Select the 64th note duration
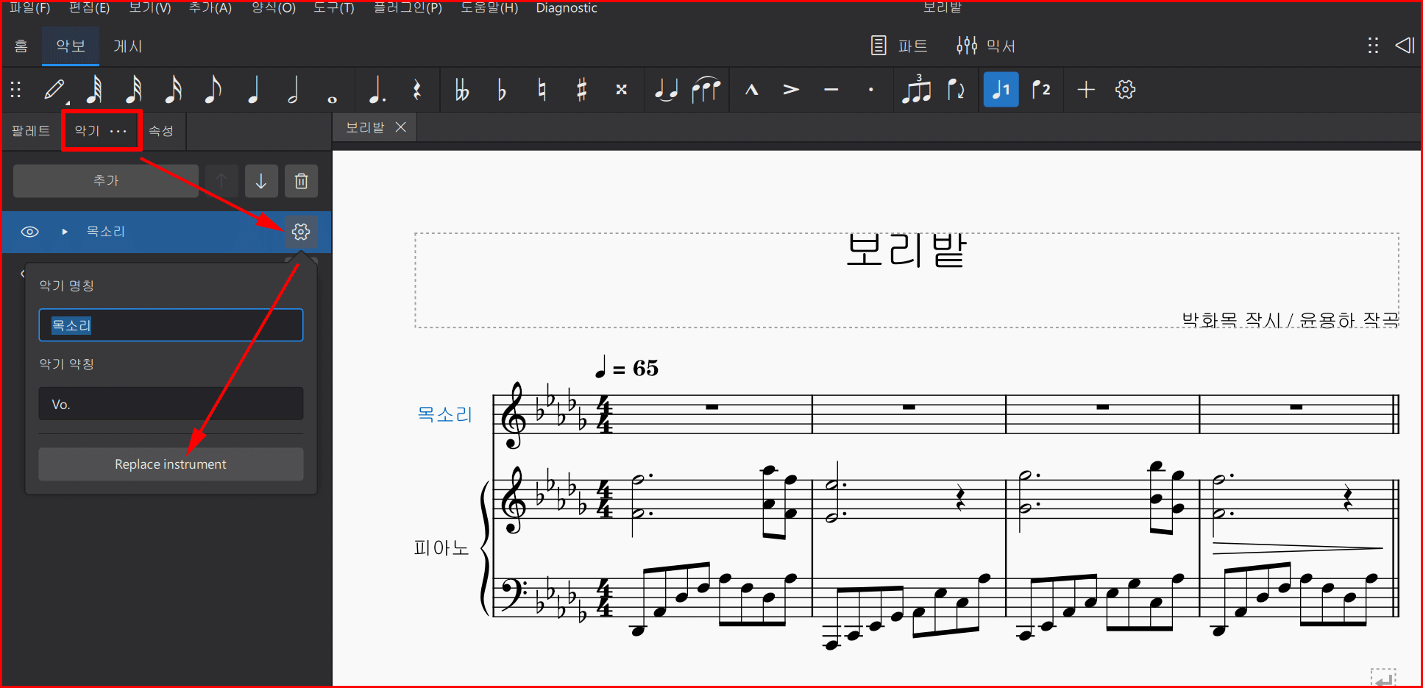The height and width of the screenshot is (688, 1423). 94,90
